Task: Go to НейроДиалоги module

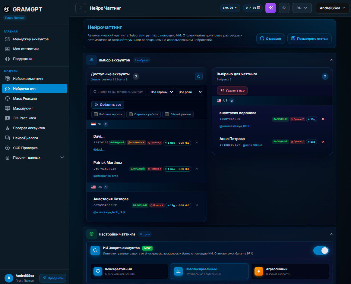Action: (34, 138)
